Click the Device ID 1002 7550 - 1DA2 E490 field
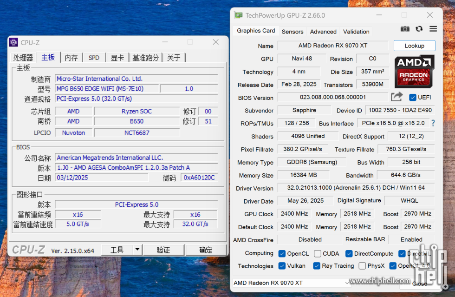 point(400,110)
